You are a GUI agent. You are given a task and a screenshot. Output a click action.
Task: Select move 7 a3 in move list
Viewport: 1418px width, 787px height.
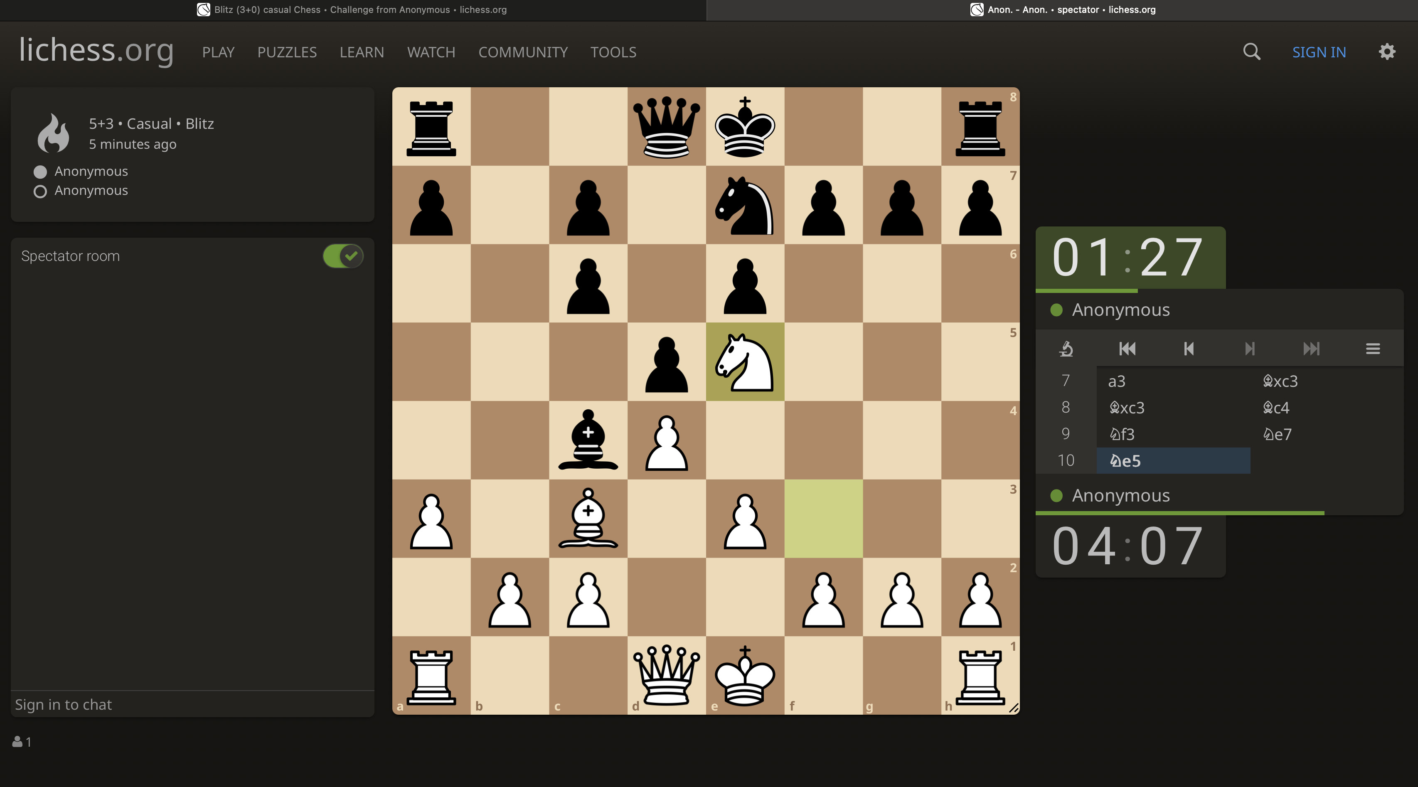pyautogui.click(x=1174, y=381)
